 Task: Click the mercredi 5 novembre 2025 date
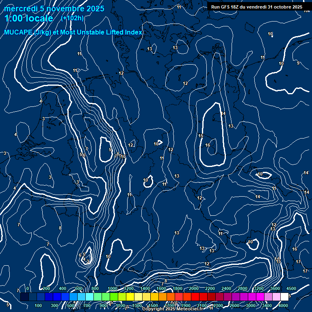pos(54,9)
